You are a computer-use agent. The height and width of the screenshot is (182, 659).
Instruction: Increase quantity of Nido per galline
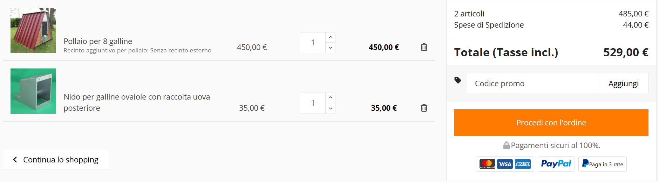pyautogui.click(x=331, y=98)
